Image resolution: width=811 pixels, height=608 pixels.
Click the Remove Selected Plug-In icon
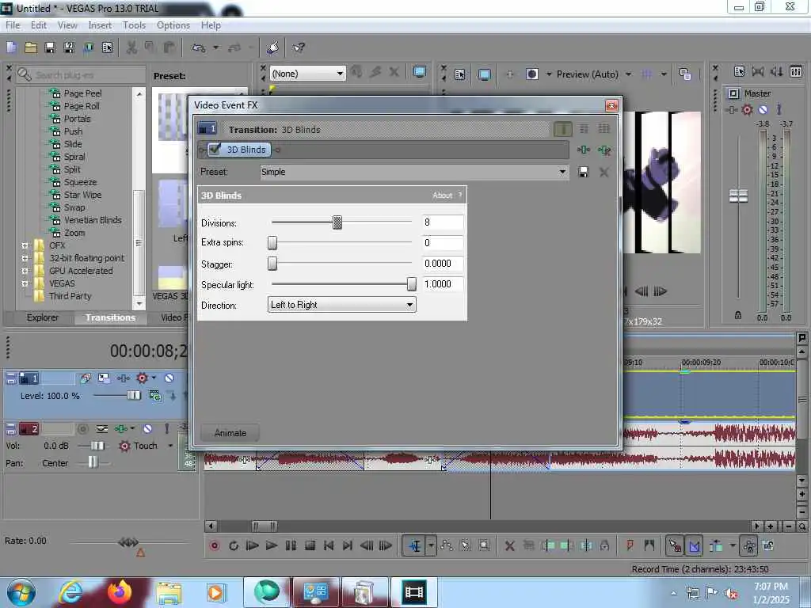(603, 150)
